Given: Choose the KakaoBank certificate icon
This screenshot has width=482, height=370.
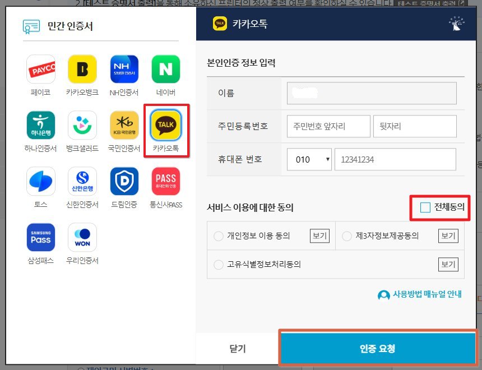Looking at the screenshot, I should [x=82, y=69].
